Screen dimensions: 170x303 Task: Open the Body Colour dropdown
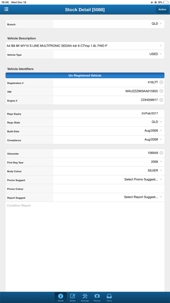109,171
